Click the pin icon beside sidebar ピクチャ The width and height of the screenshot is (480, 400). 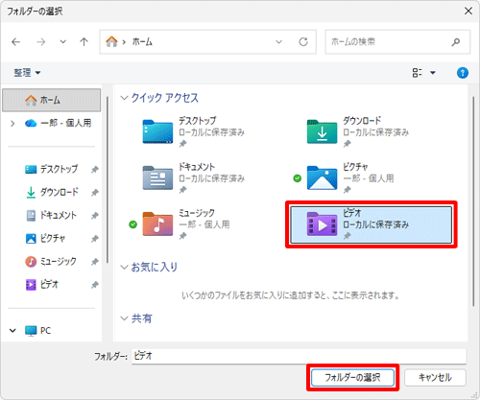tap(95, 239)
